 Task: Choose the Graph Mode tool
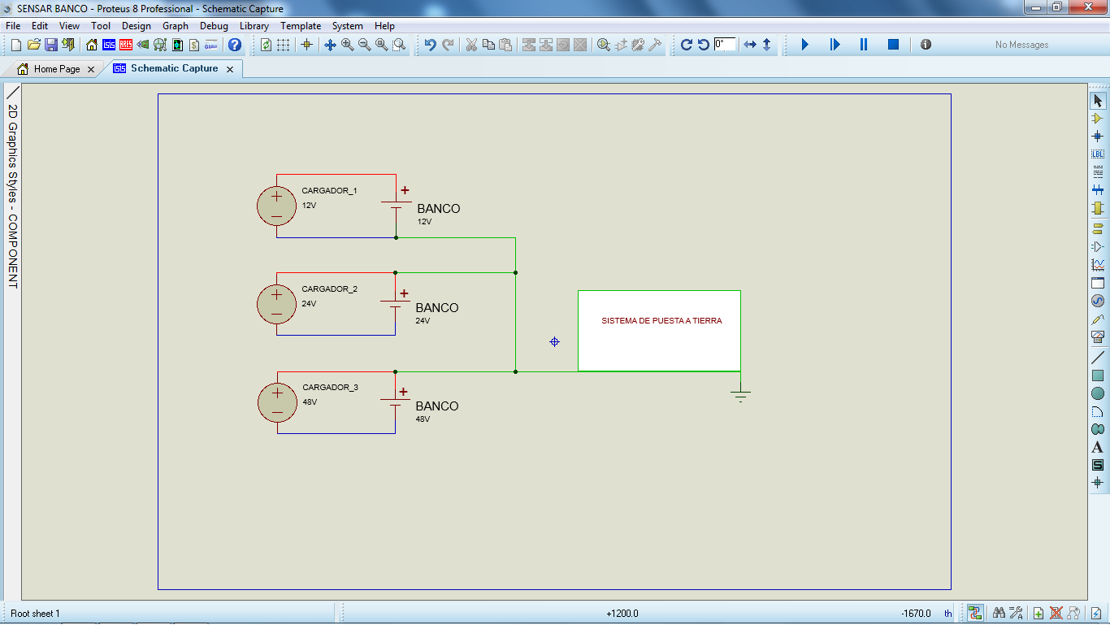(1098, 265)
